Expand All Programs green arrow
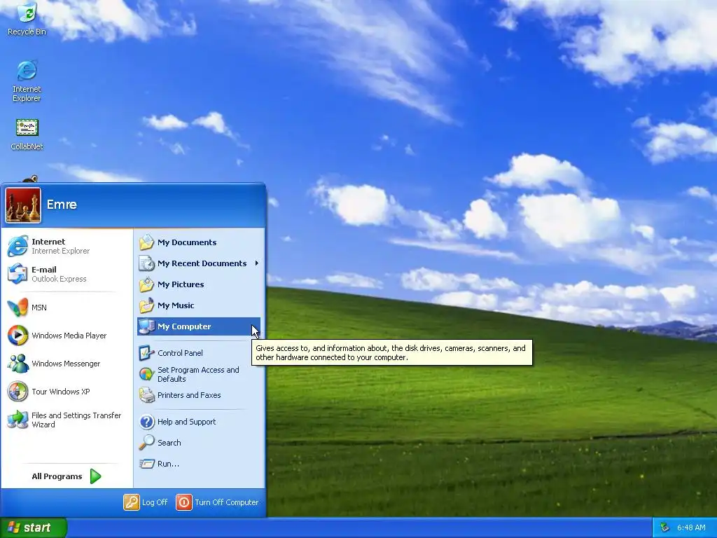Viewport: 717px width, 538px height. point(95,476)
